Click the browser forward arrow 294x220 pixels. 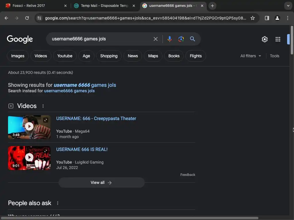[x=17, y=18]
